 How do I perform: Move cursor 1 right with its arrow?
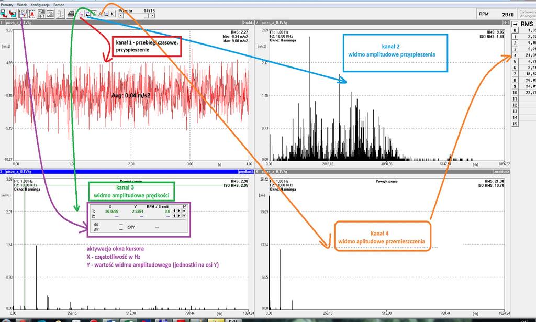178,211
